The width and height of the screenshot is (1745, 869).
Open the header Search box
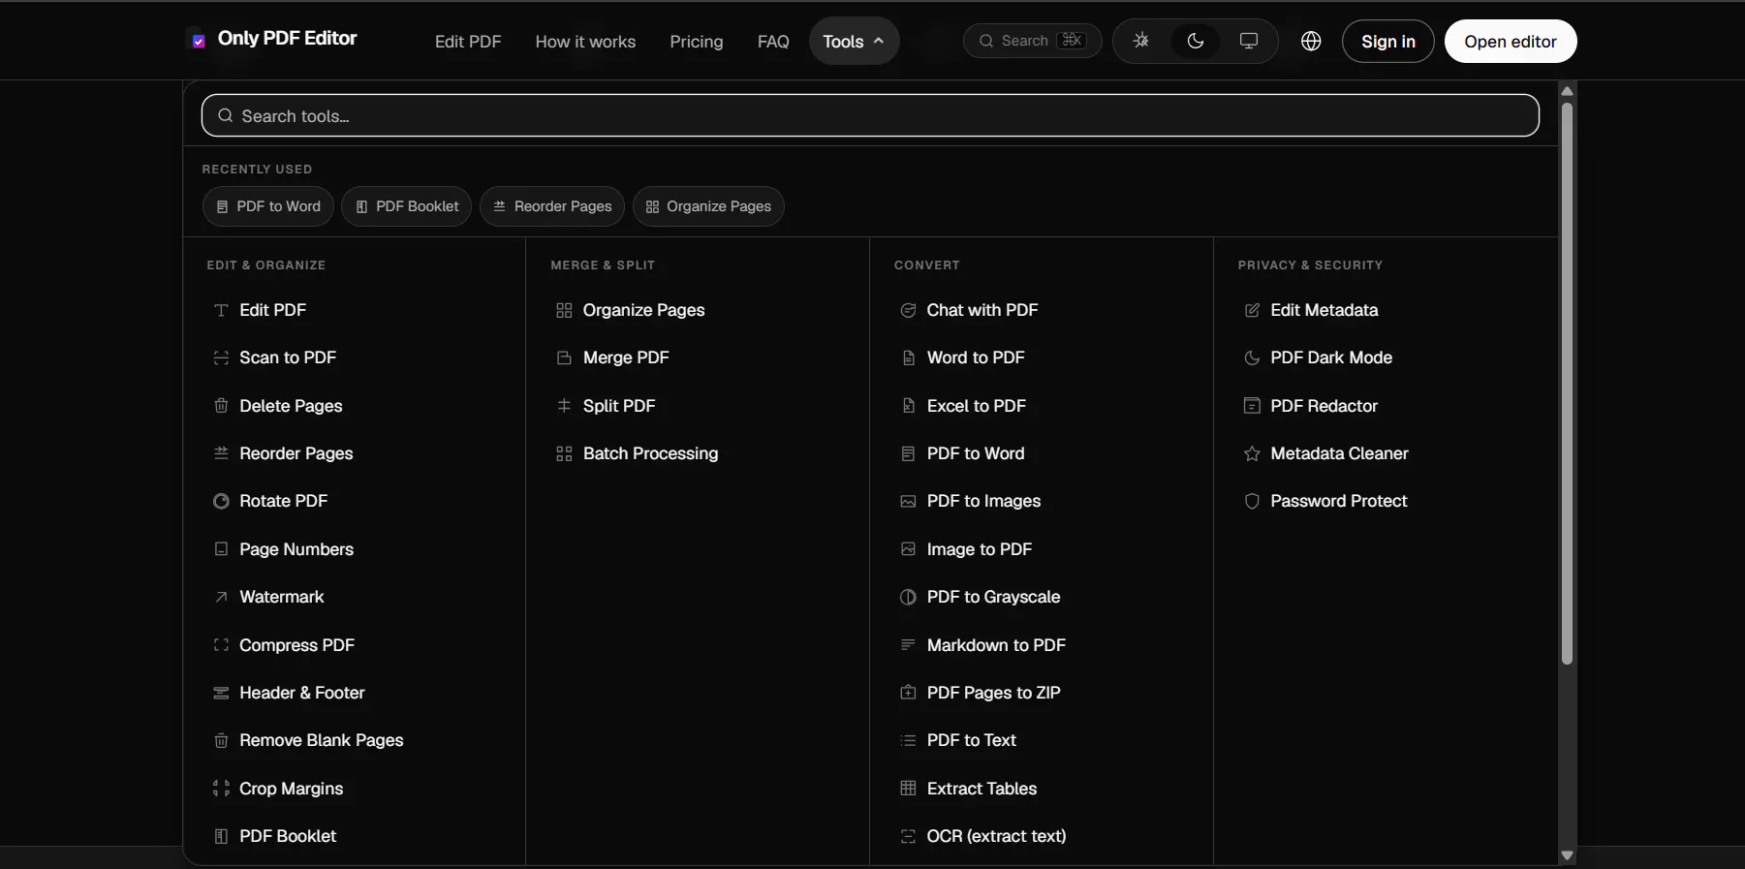[x=1032, y=41]
